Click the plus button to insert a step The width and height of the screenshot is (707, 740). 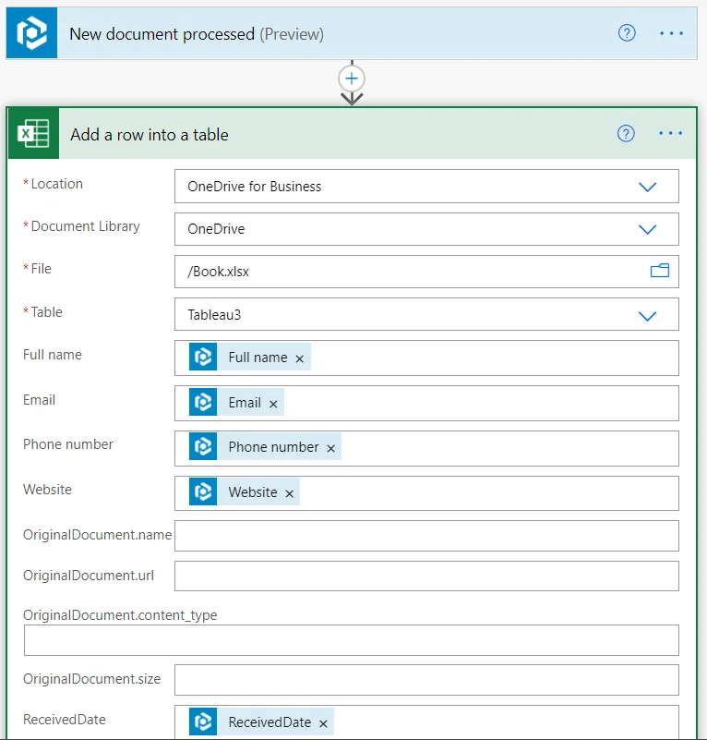[x=352, y=79]
